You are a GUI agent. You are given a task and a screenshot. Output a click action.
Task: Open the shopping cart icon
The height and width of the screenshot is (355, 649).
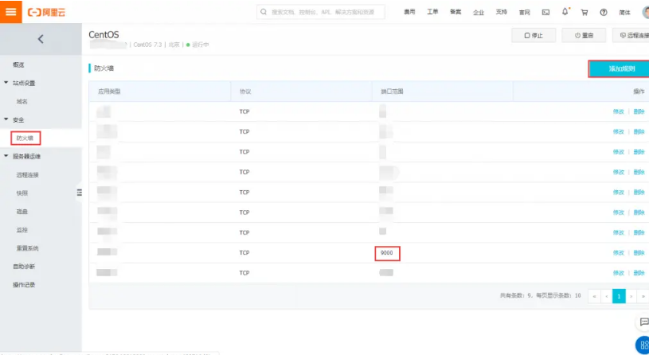pyautogui.click(x=584, y=13)
